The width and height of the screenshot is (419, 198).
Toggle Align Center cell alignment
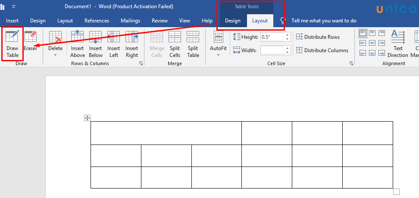(x=372, y=43)
